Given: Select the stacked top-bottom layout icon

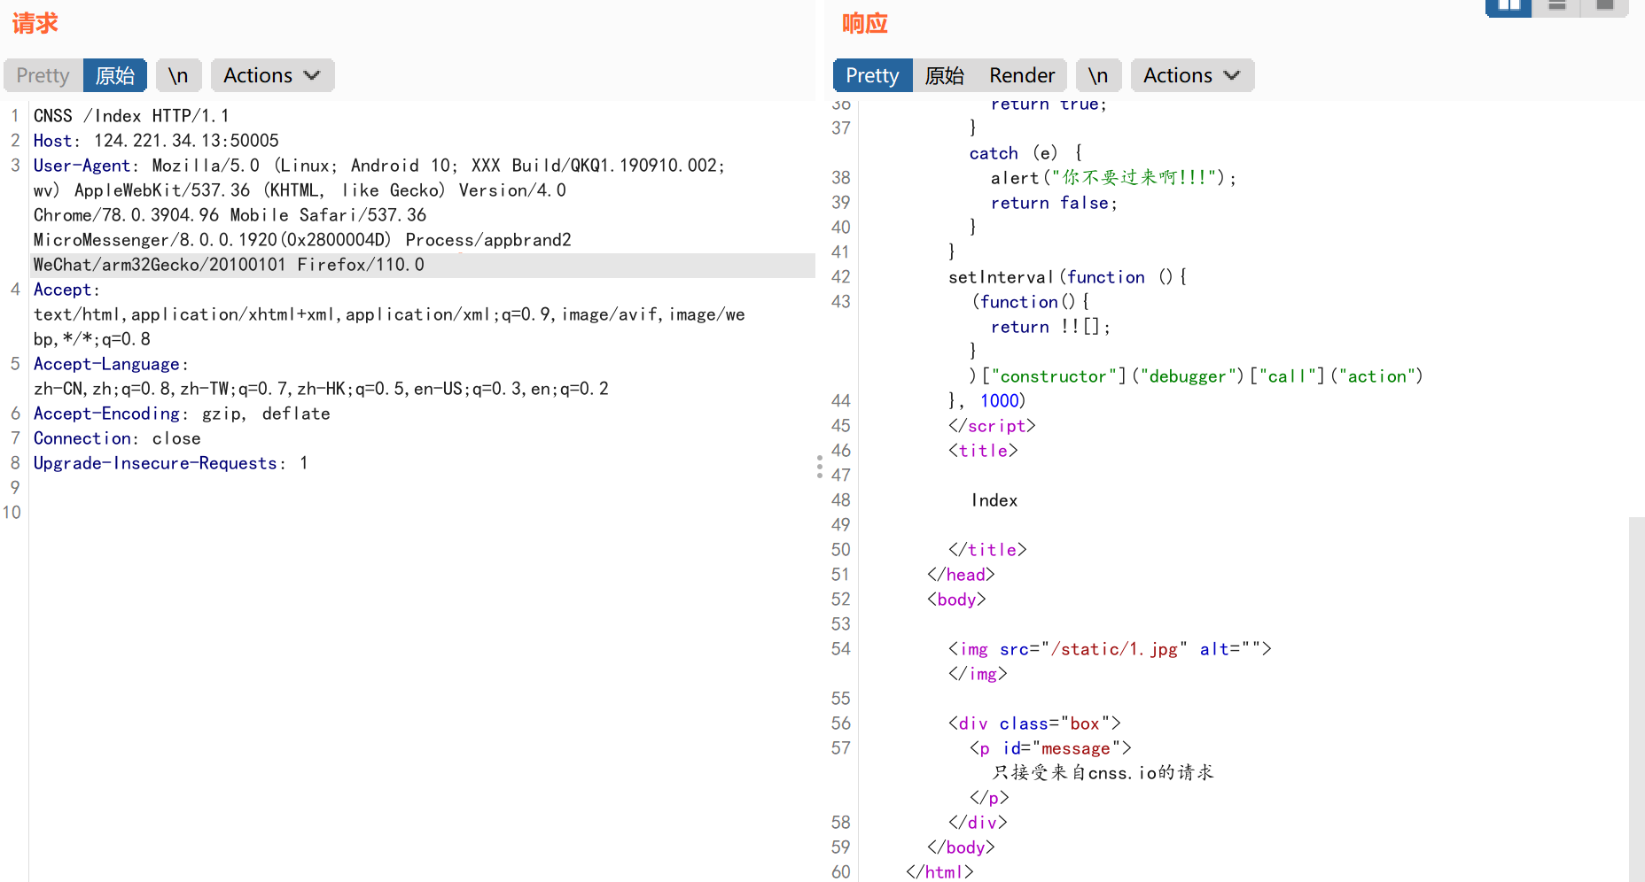Looking at the screenshot, I should 1556,7.
